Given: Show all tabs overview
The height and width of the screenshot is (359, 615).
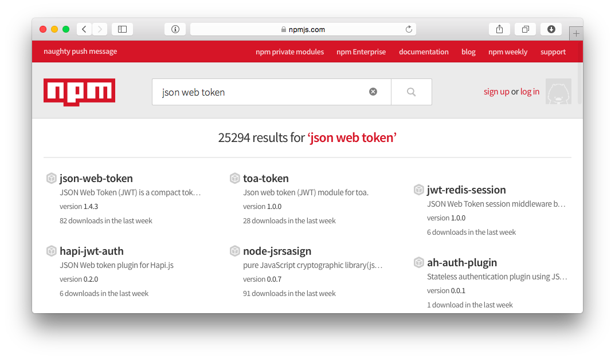Looking at the screenshot, I should pyautogui.click(x=526, y=29).
